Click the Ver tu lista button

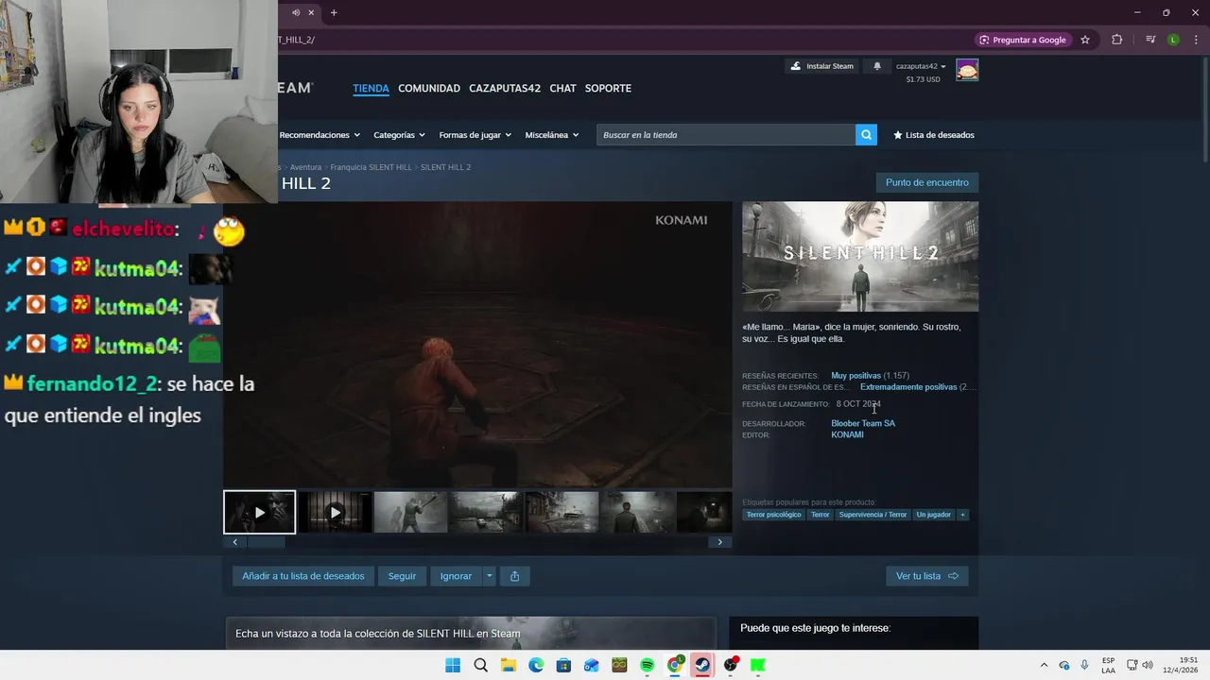point(927,576)
